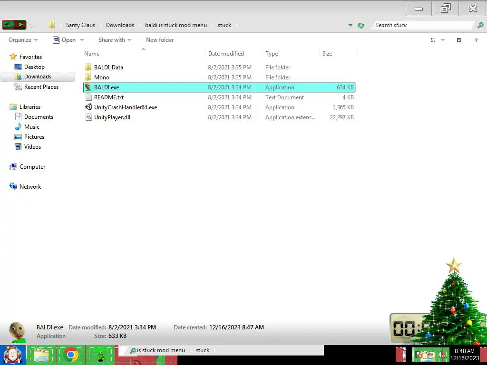Viewport: 487px width, 365px height.
Task: Click Computer in the navigation pane
Action: pos(32,167)
